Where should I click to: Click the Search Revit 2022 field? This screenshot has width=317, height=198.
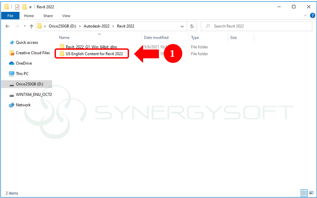(256, 26)
